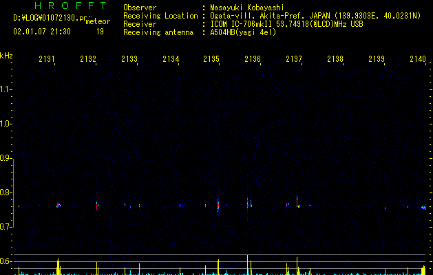Click the 1.1 kHz frequency label
Image resolution: width=433 pixels, height=275 pixels.
(6, 89)
